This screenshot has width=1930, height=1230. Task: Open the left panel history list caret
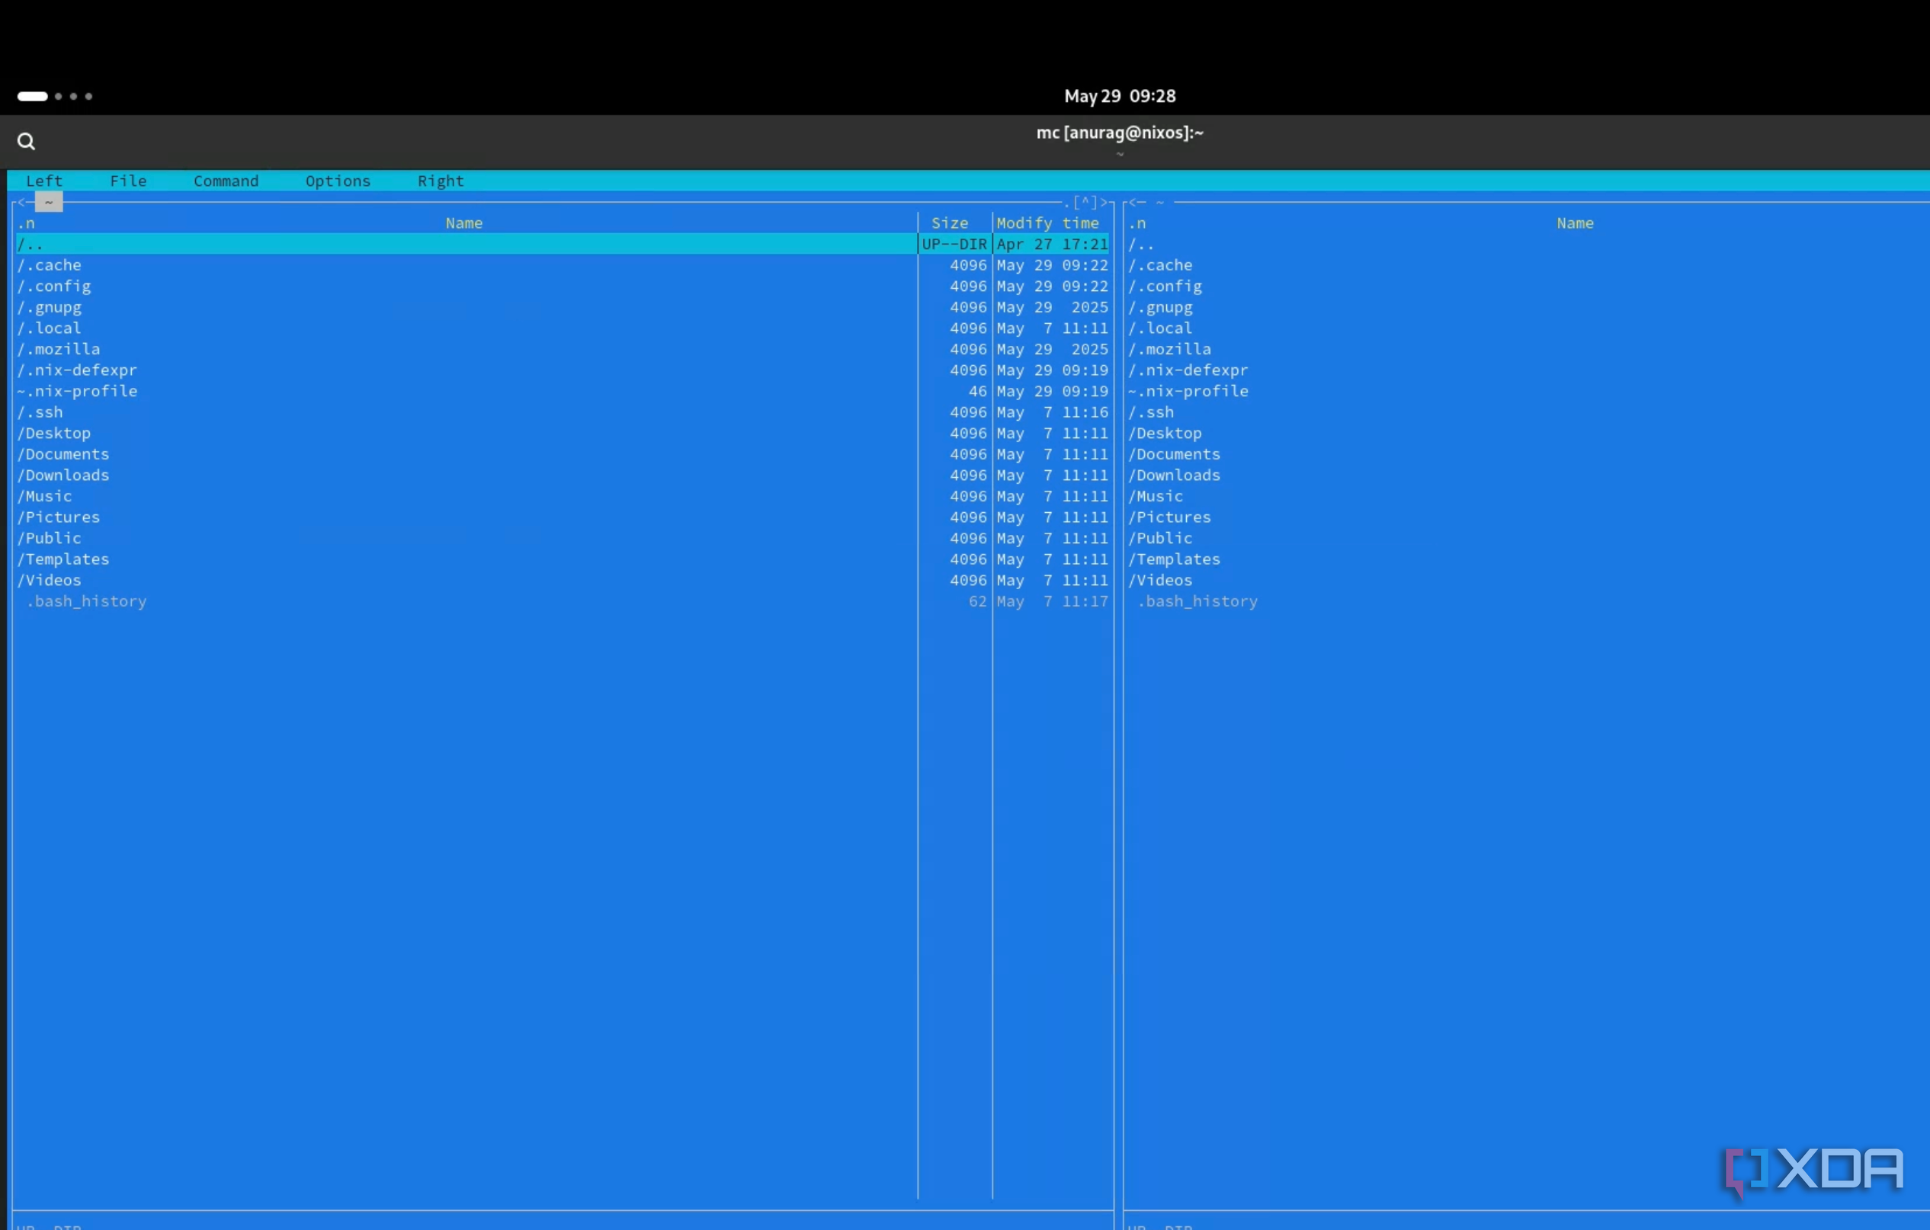pyautogui.click(x=1085, y=203)
